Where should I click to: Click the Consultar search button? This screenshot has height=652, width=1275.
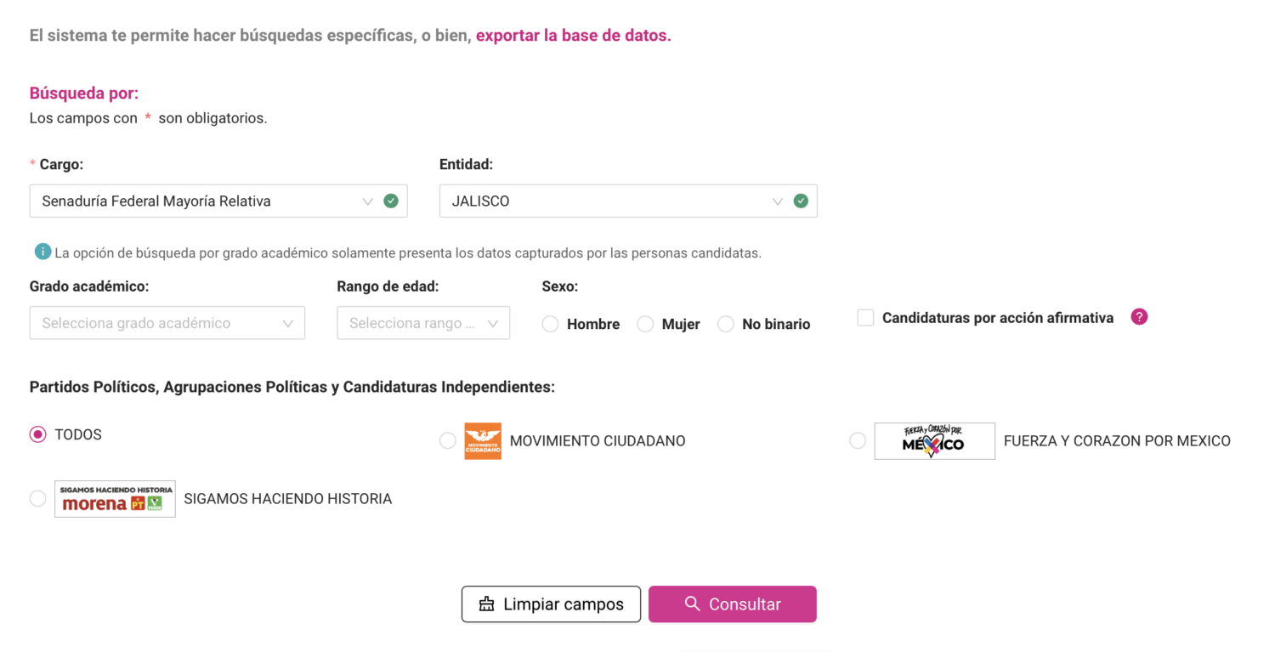(x=732, y=604)
